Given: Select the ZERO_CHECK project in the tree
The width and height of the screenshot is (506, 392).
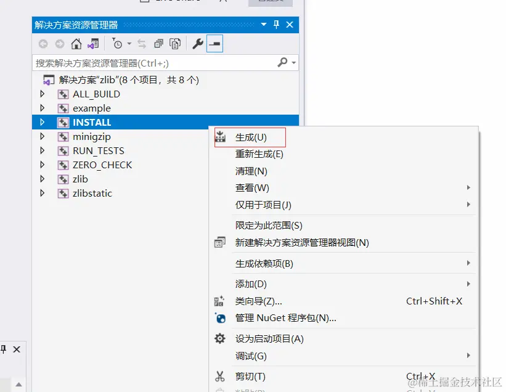Looking at the screenshot, I should click(102, 165).
